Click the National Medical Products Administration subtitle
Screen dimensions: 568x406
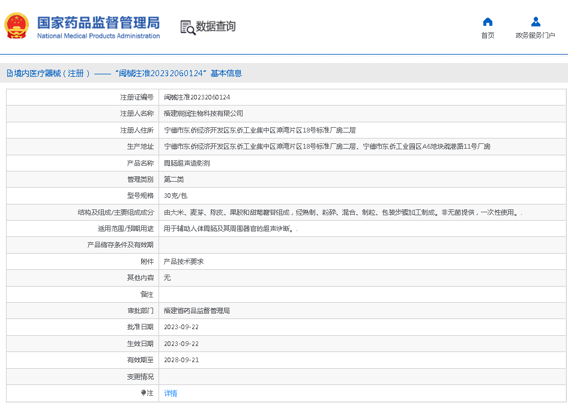(x=98, y=36)
